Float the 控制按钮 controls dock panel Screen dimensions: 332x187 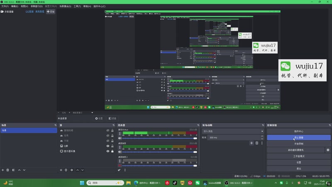click(x=330, y=125)
